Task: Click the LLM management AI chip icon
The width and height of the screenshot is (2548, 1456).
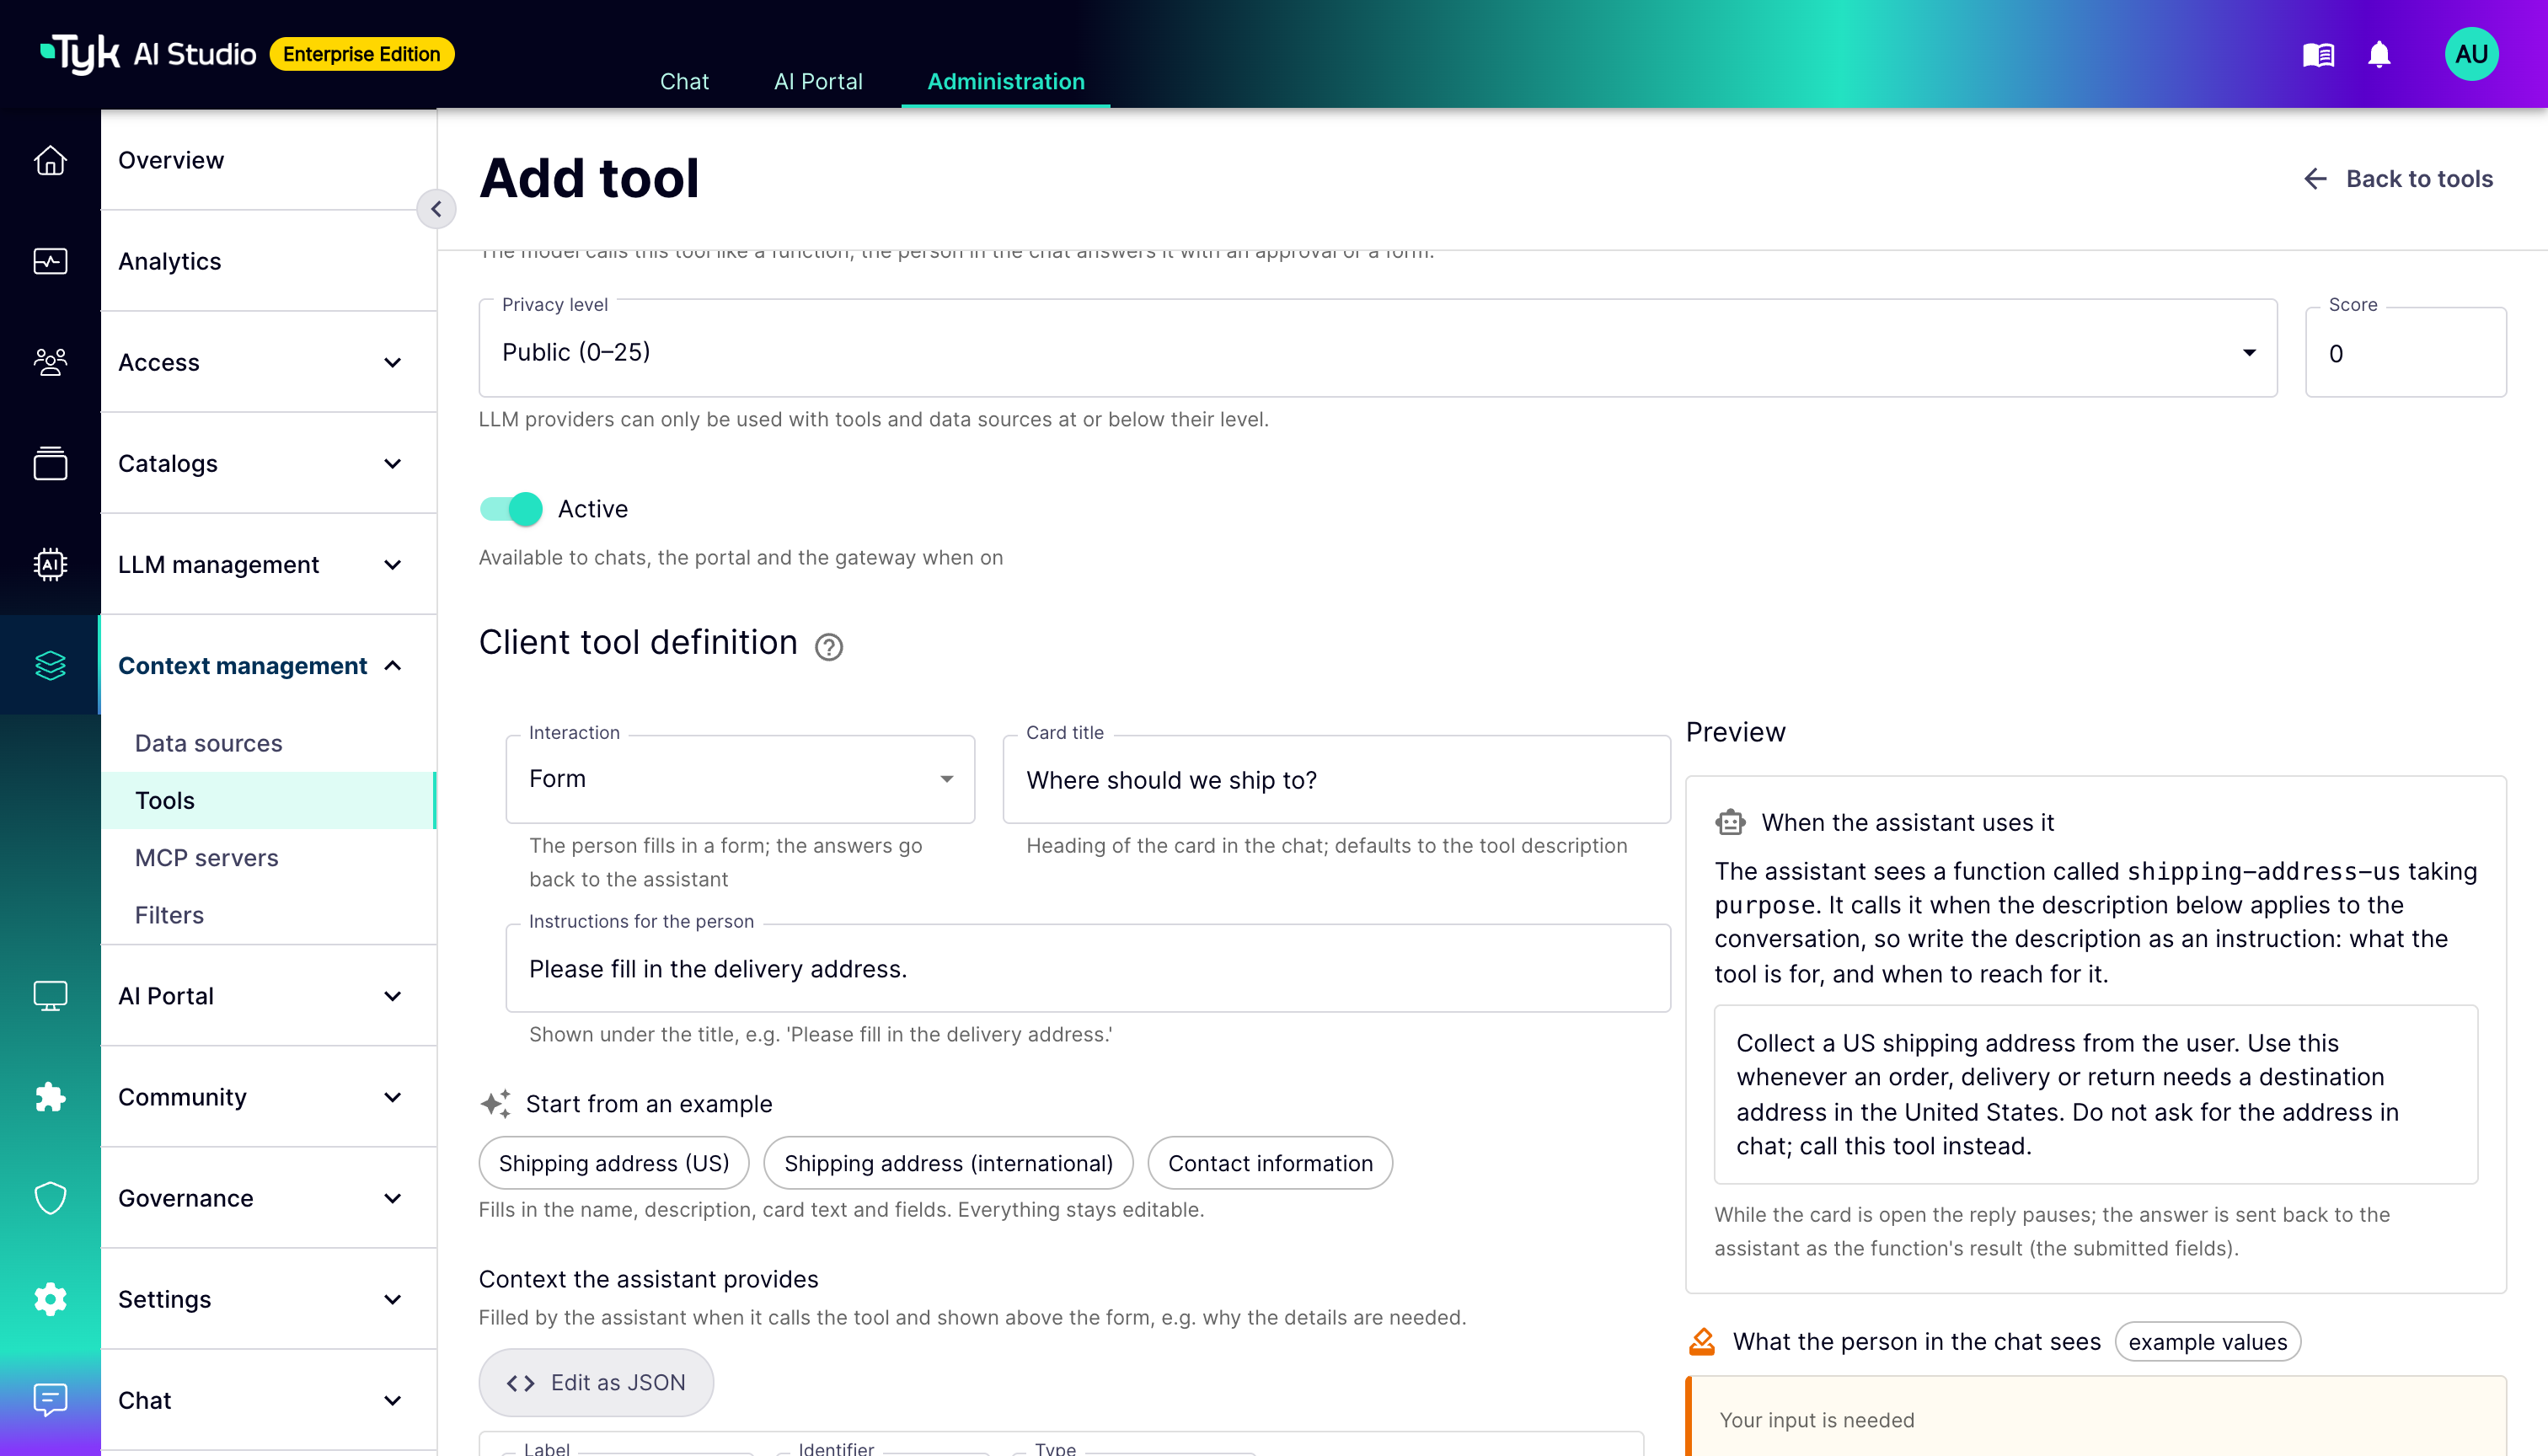Action: (x=50, y=564)
